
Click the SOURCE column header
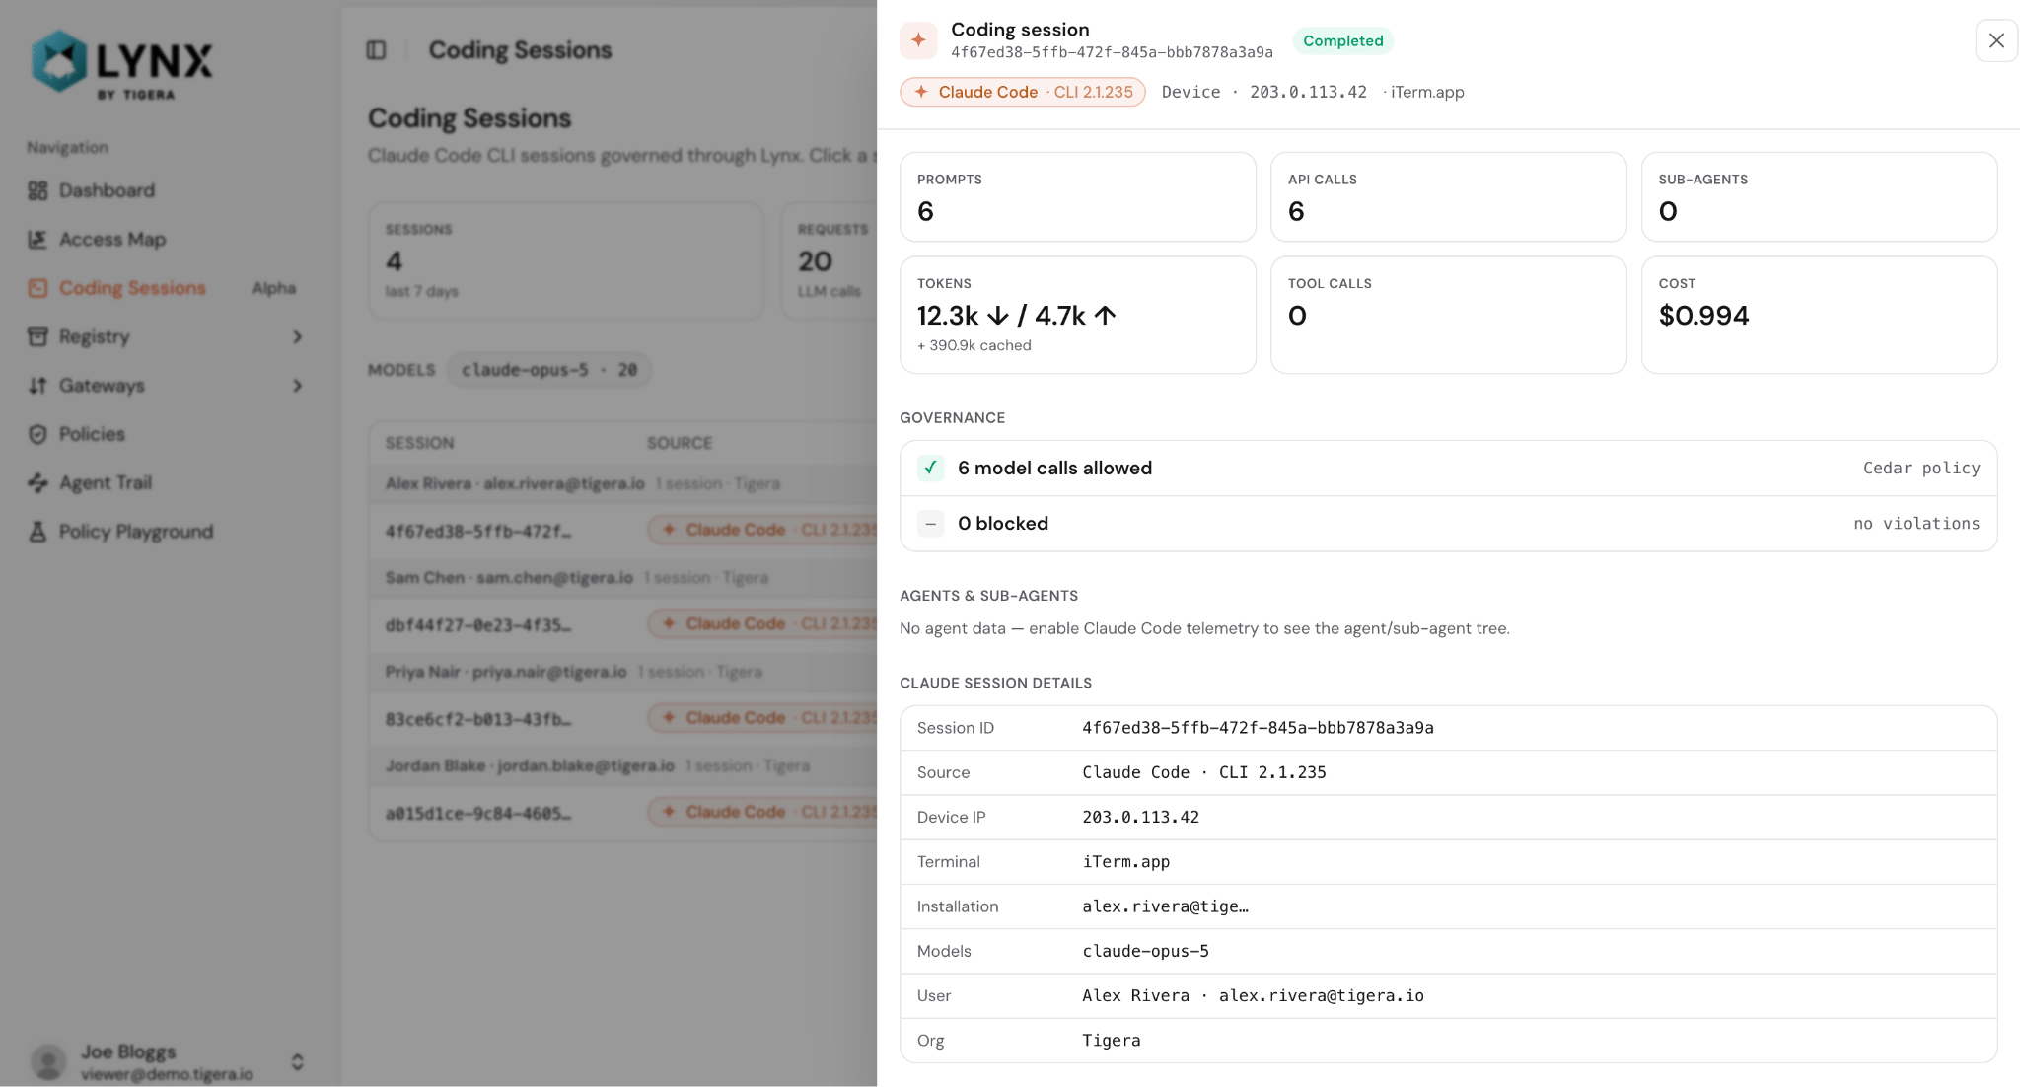tap(680, 443)
